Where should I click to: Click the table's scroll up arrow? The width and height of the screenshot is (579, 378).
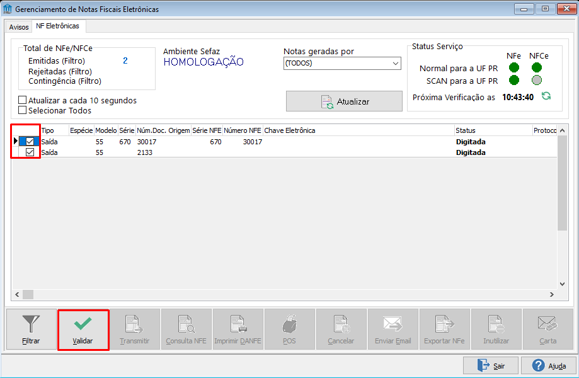pyautogui.click(x=562, y=130)
